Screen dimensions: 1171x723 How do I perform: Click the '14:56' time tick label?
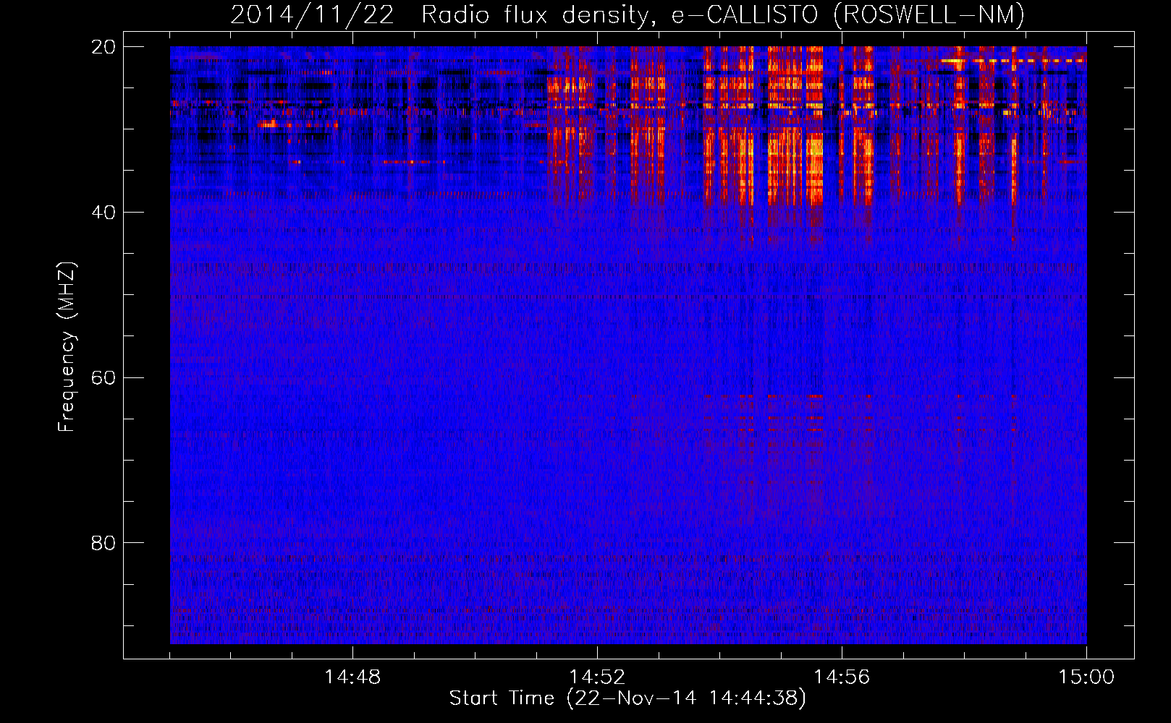point(842,677)
